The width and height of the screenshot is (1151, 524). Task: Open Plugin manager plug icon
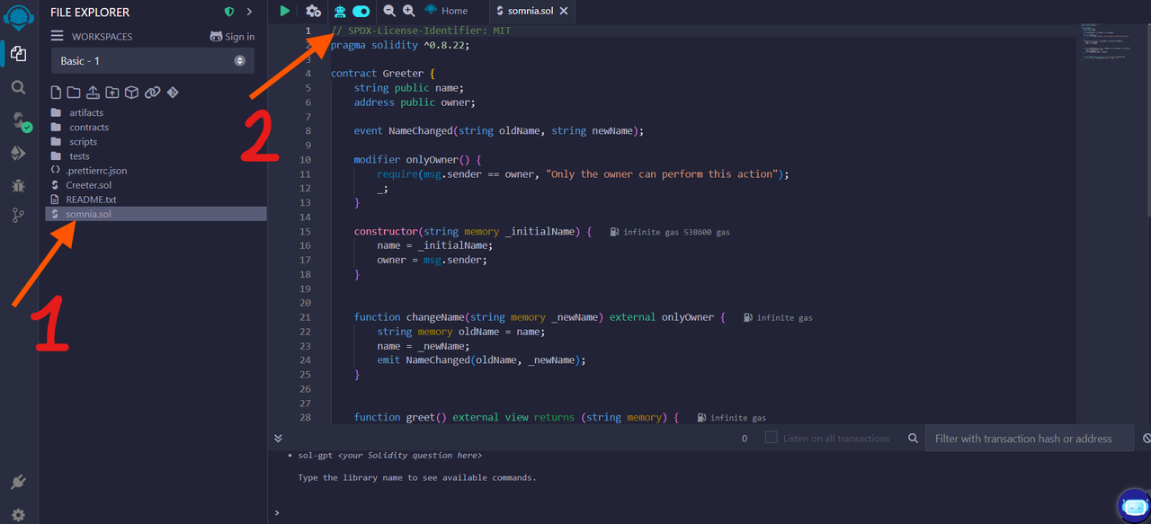[18, 483]
